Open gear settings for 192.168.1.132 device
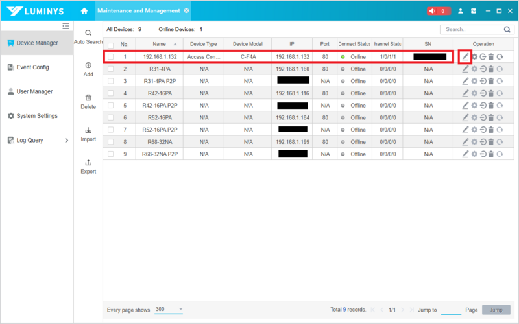Screen dimensions: 519x324 coord(474,57)
